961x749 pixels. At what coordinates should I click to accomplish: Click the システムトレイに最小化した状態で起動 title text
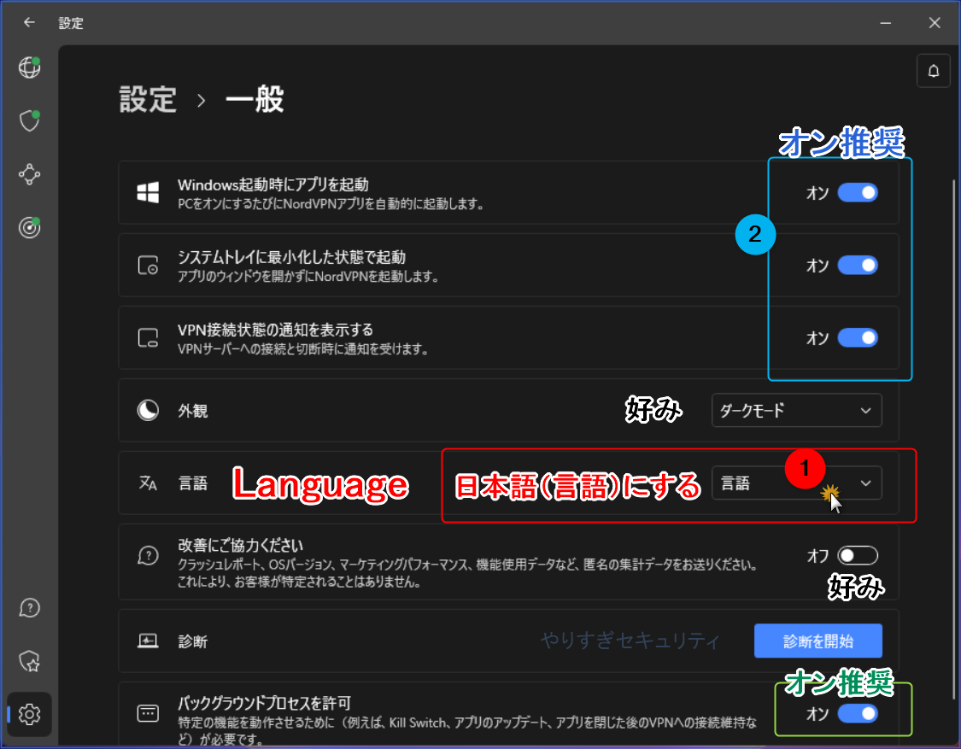coord(292,257)
